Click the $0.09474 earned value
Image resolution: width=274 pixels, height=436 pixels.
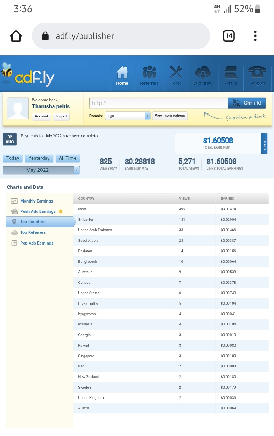(x=228, y=209)
